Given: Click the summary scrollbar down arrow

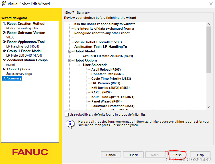Looking at the screenshot, I should [208, 107].
